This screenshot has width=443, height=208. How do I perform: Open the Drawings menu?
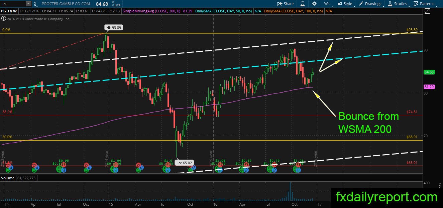(370, 4)
